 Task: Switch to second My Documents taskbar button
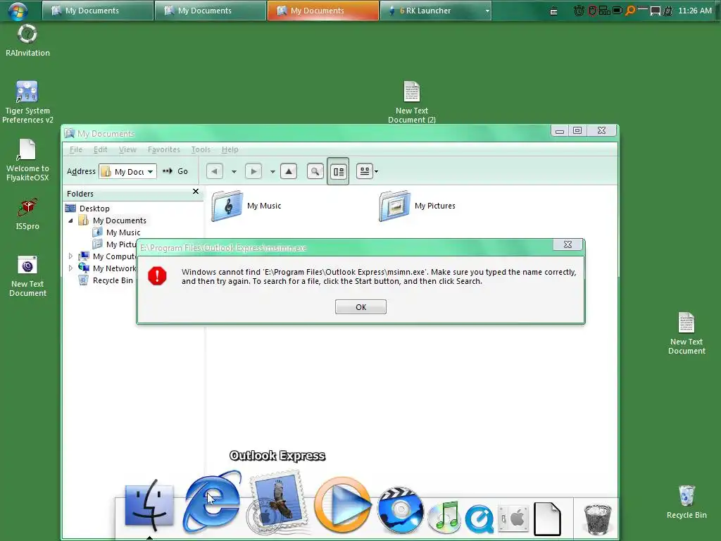pos(210,11)
